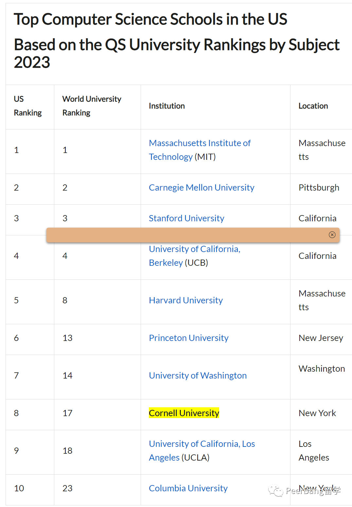
Task: Follow the Columbia University link
Action: point(188,488)
